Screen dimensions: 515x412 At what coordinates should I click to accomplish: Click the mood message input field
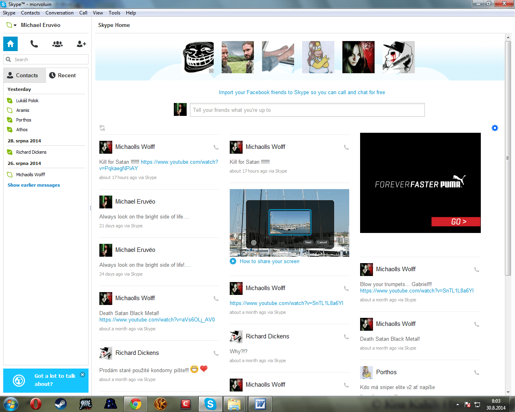click(307, 110)
